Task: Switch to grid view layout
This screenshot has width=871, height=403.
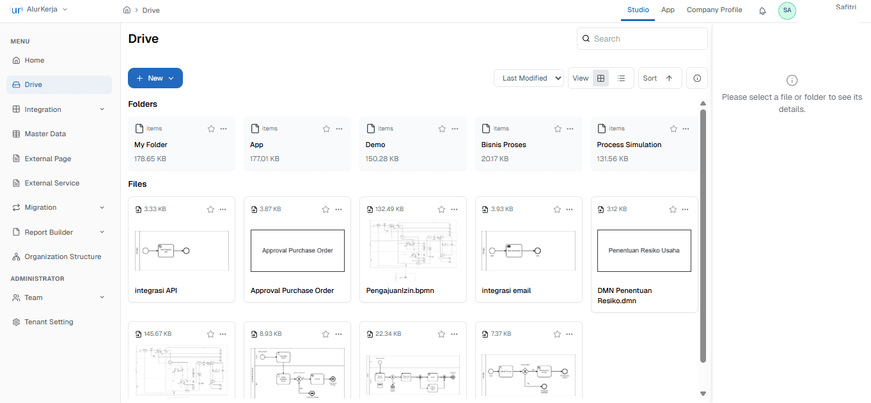Action: [x=600, y=78]
